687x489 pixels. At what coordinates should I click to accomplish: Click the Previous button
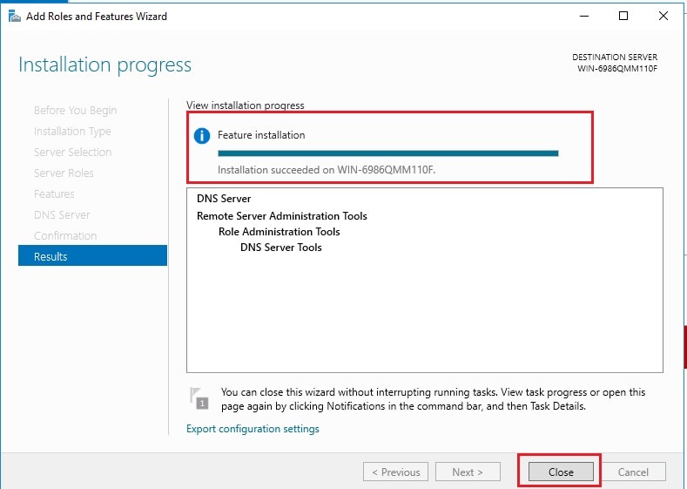pyautogui.click(x=395, y=472)
